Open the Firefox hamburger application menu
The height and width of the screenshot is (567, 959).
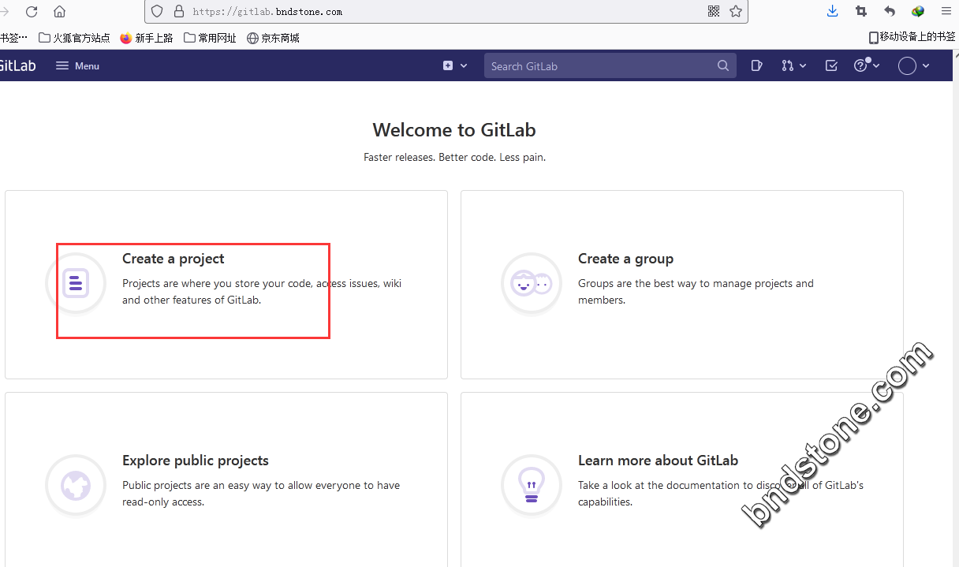pyautogui.click(x=946, y=11)
